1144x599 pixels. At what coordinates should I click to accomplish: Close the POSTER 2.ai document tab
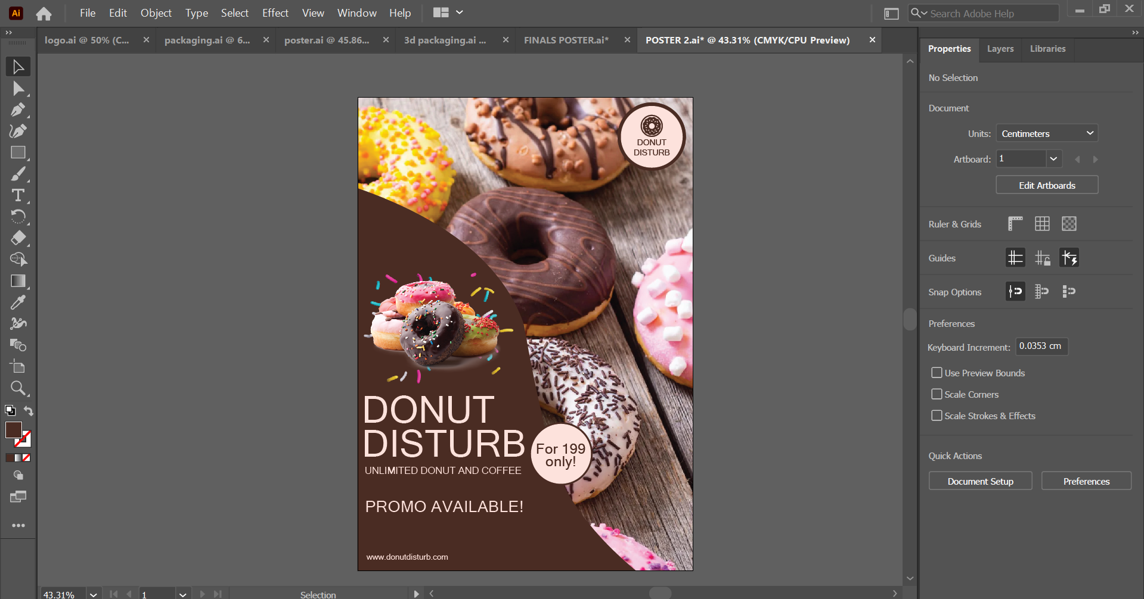click(872, 40)
